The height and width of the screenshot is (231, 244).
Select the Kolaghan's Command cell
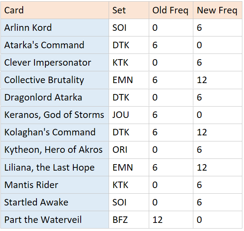pyautogui.click(x=55, y=133)
